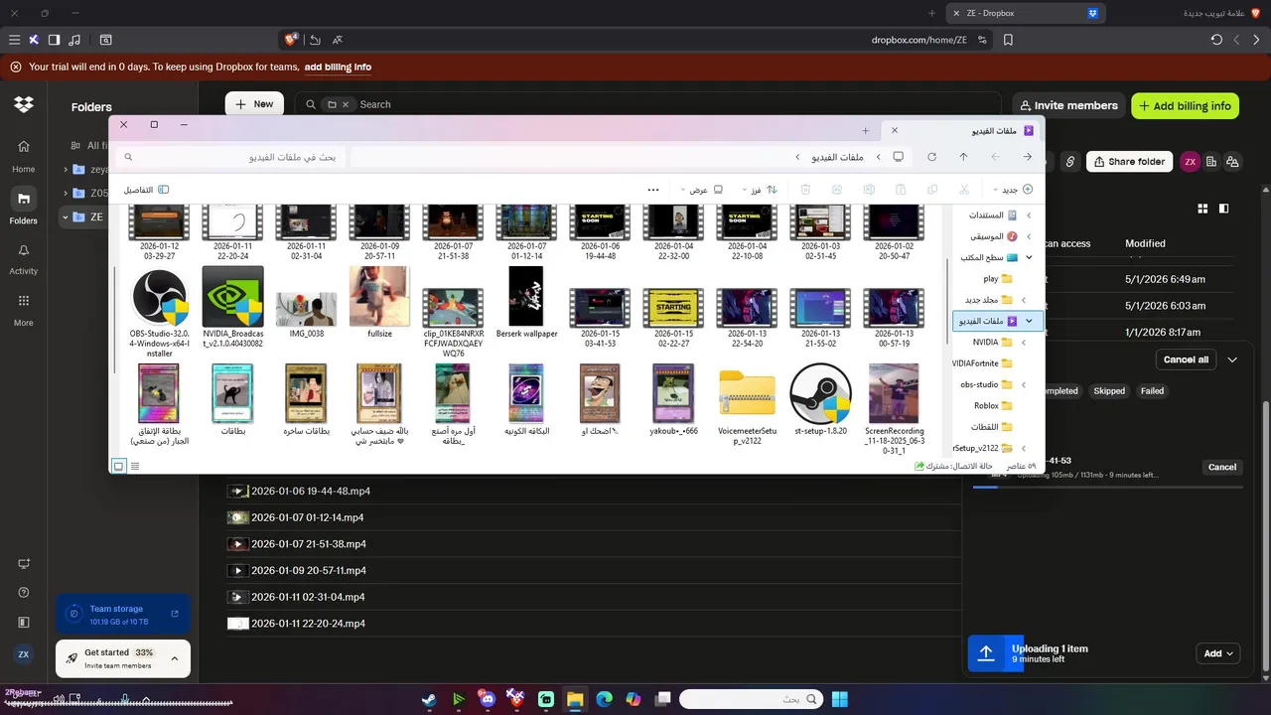
Task: Expand the Documents node in explorer tree
Action: [x=1029, y=214]
